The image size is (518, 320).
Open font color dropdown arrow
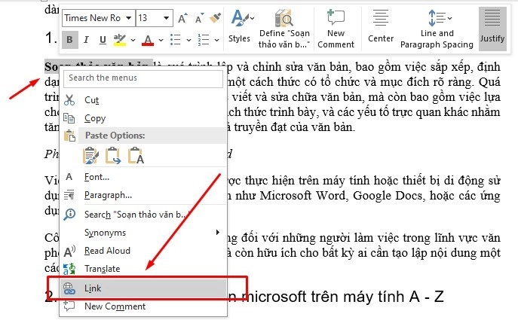(161, 40)
